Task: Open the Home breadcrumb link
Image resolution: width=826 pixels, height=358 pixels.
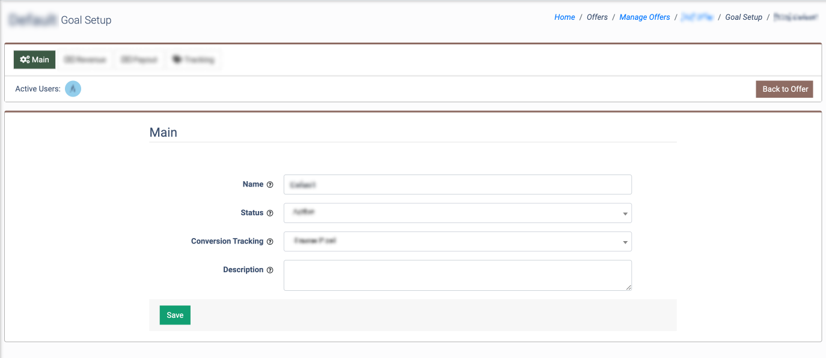Action: click(564, 17)
